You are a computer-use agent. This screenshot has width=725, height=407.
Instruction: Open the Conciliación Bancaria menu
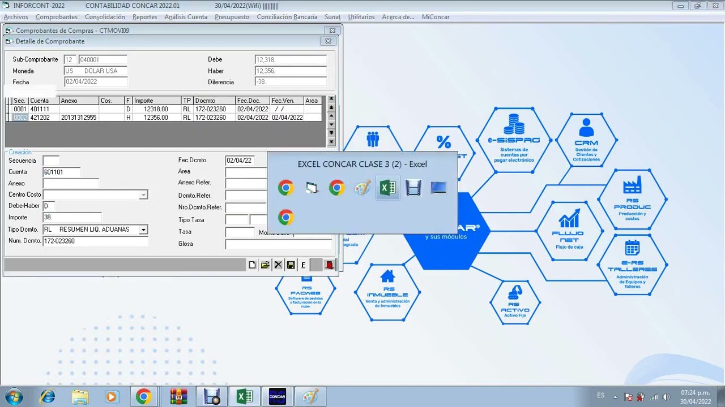click(x=287, y=17)
